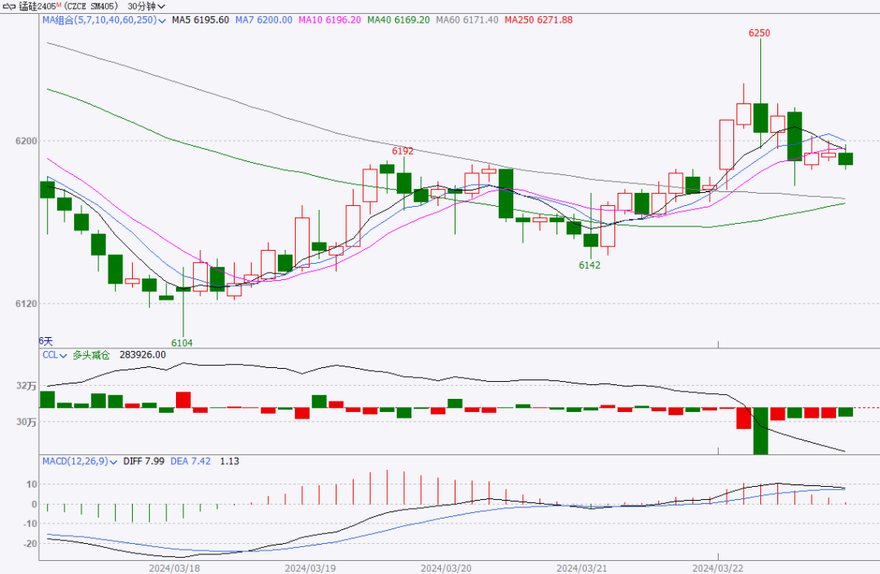
Task: Click the large green open interest bar
Action: (760, 431)
